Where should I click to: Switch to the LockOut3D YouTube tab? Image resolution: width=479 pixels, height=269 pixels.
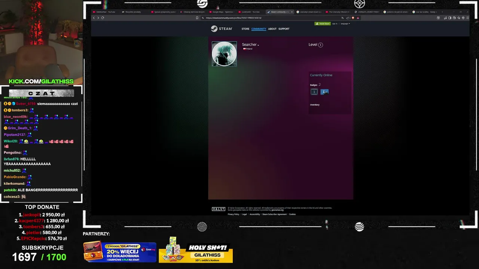tap(250, 12)
